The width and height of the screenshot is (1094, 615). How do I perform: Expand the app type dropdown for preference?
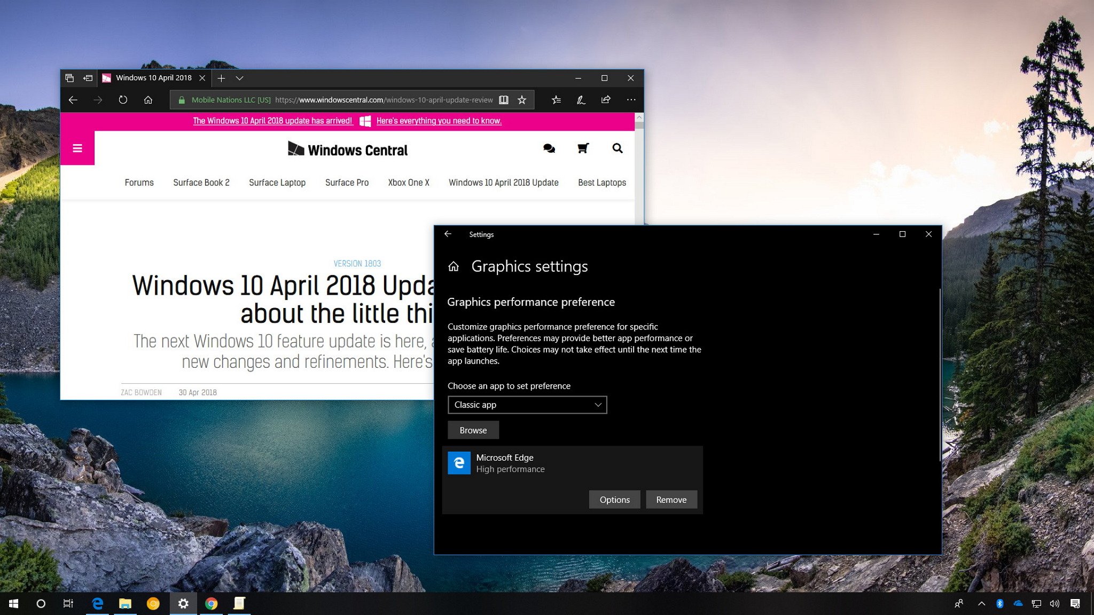pyautogui.click(x=526, y=404)
